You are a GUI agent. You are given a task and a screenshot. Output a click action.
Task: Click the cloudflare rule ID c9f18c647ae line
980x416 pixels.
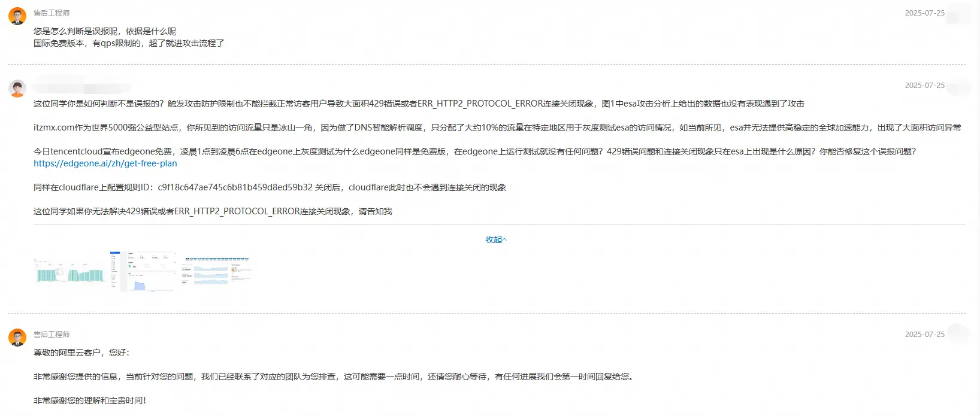[270, 187]
